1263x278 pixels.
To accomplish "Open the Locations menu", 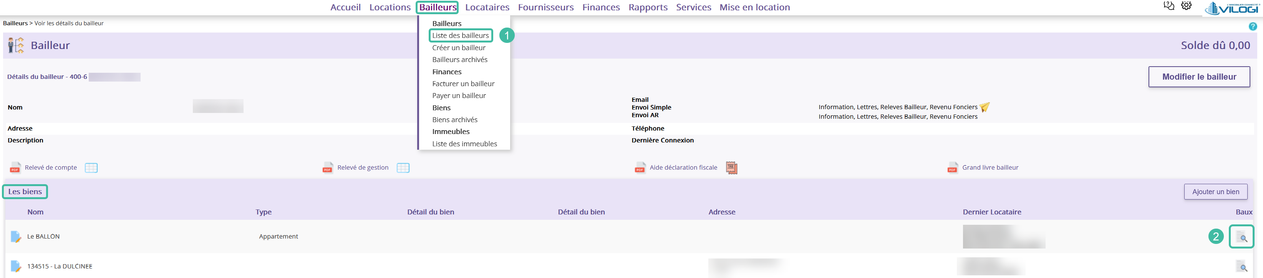I will [390, 7].
